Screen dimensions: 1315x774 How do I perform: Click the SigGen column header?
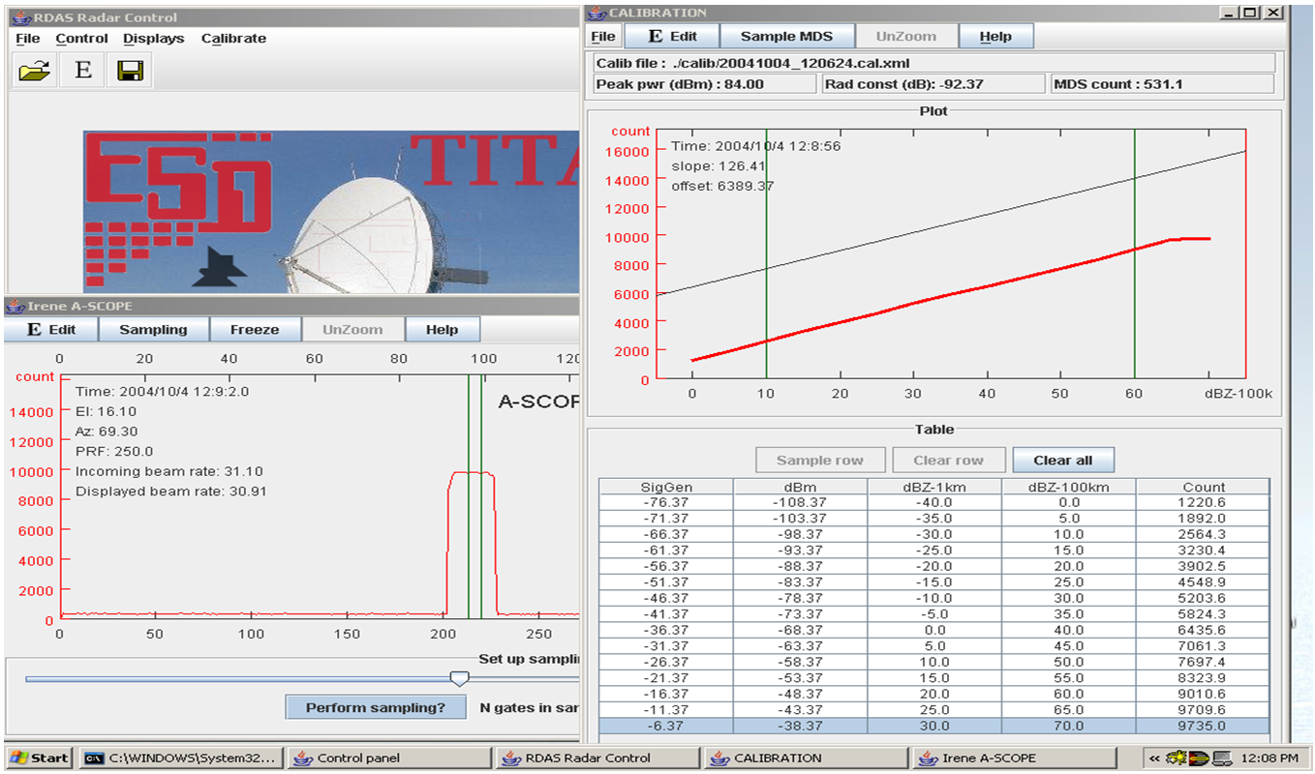(666, 487)
